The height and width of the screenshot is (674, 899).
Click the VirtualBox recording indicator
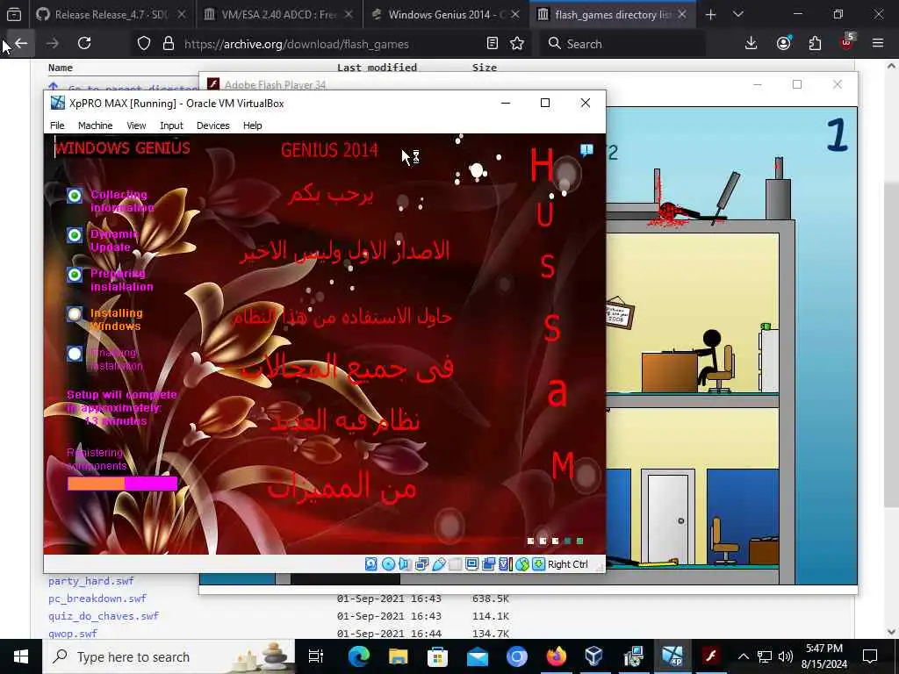[x=488, y=564]
